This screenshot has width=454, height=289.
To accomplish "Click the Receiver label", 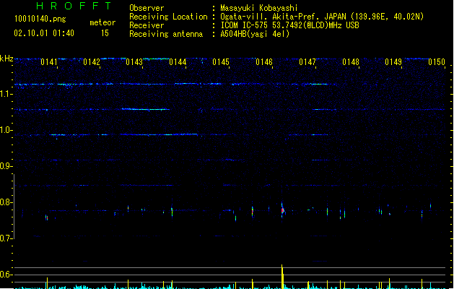I will pyautogui.click(x=147, y=25).
